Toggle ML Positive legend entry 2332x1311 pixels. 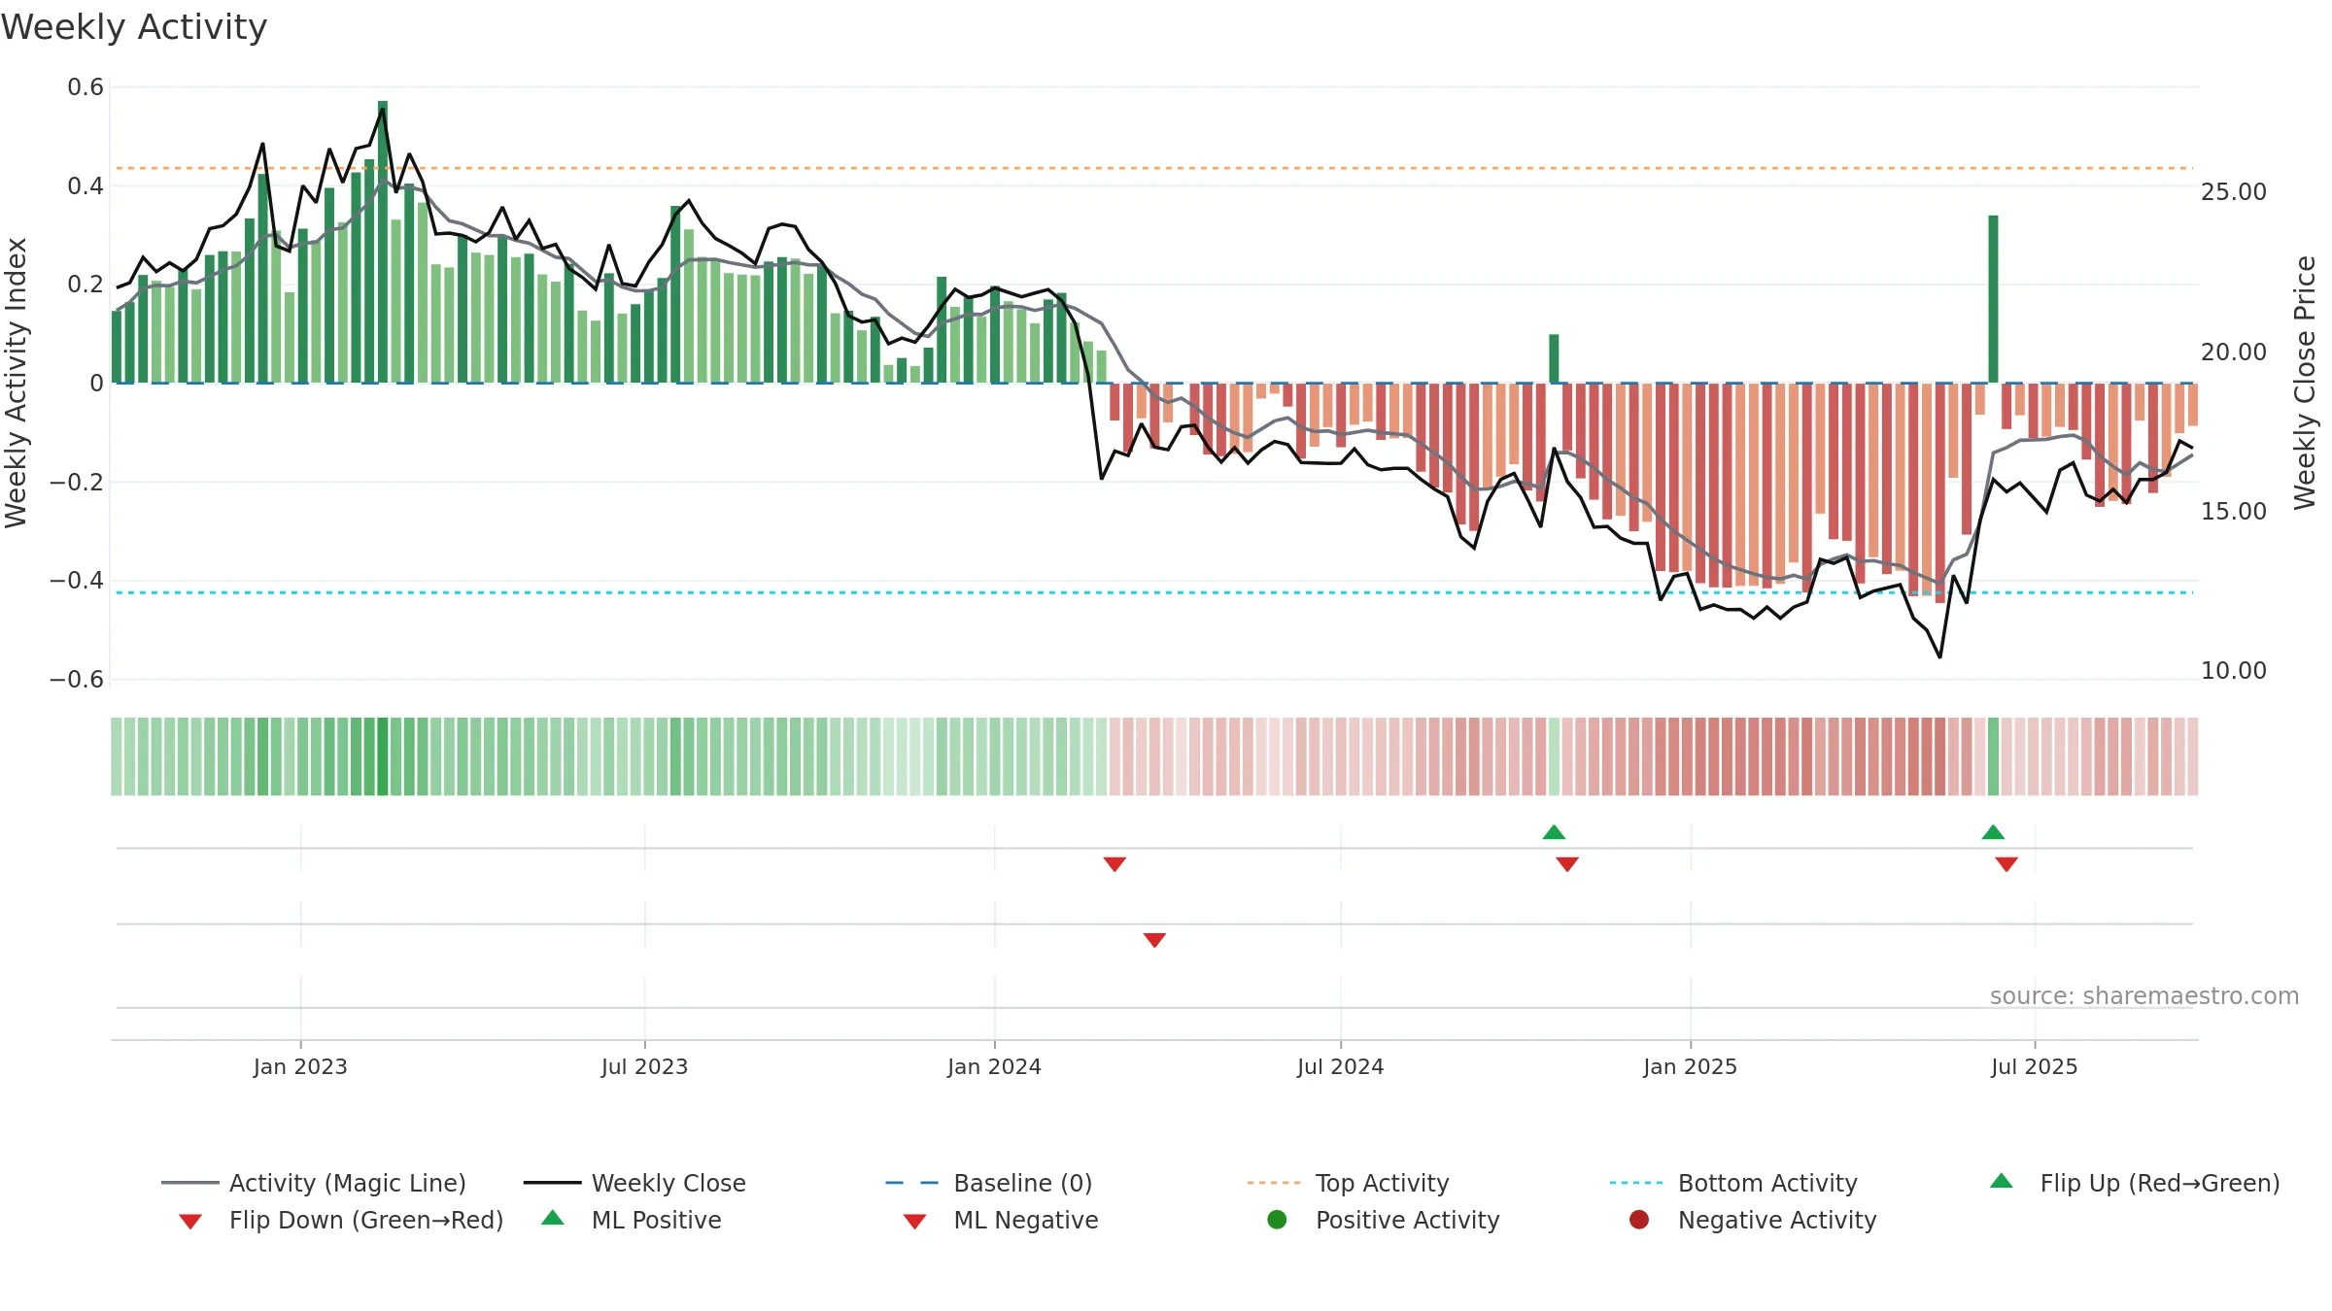[x=632, y=1220]
